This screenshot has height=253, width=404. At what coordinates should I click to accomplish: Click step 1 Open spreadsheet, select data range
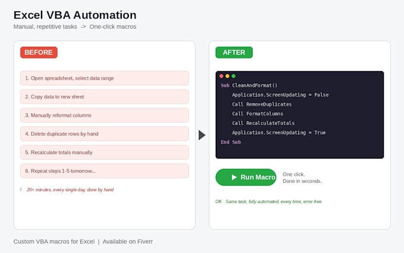point(105,78)
